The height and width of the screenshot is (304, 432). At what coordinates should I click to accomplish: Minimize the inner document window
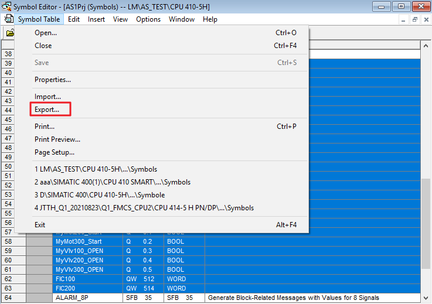(x=403, y=19)
